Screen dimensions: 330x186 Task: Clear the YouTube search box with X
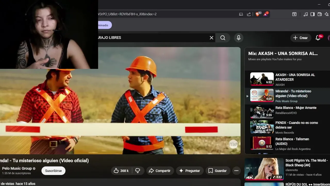(x=211, y=38)
